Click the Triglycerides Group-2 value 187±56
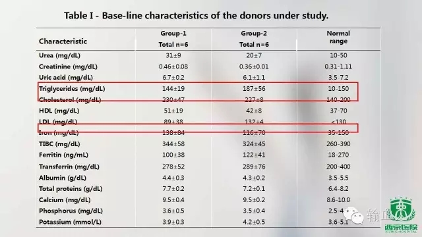 click(254, 89)
